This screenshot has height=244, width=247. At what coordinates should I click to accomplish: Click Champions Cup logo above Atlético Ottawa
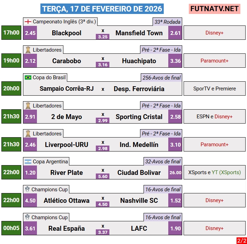(28, 189)
